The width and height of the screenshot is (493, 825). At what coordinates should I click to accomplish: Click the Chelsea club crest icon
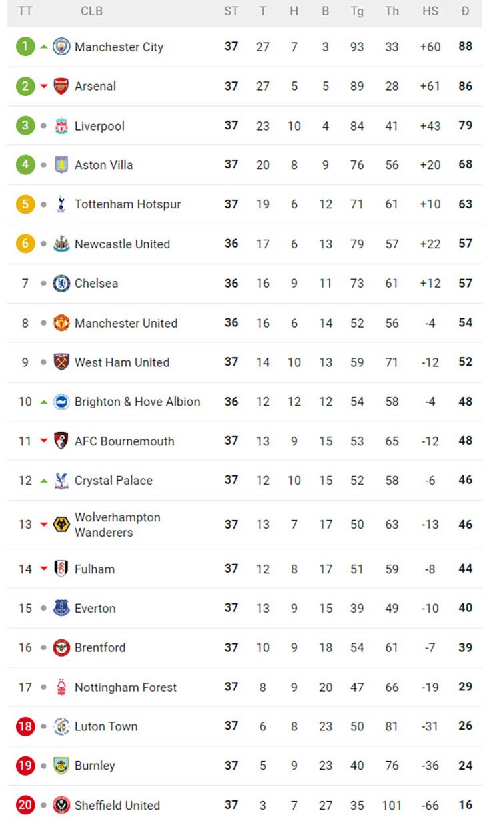coord(61,284)
